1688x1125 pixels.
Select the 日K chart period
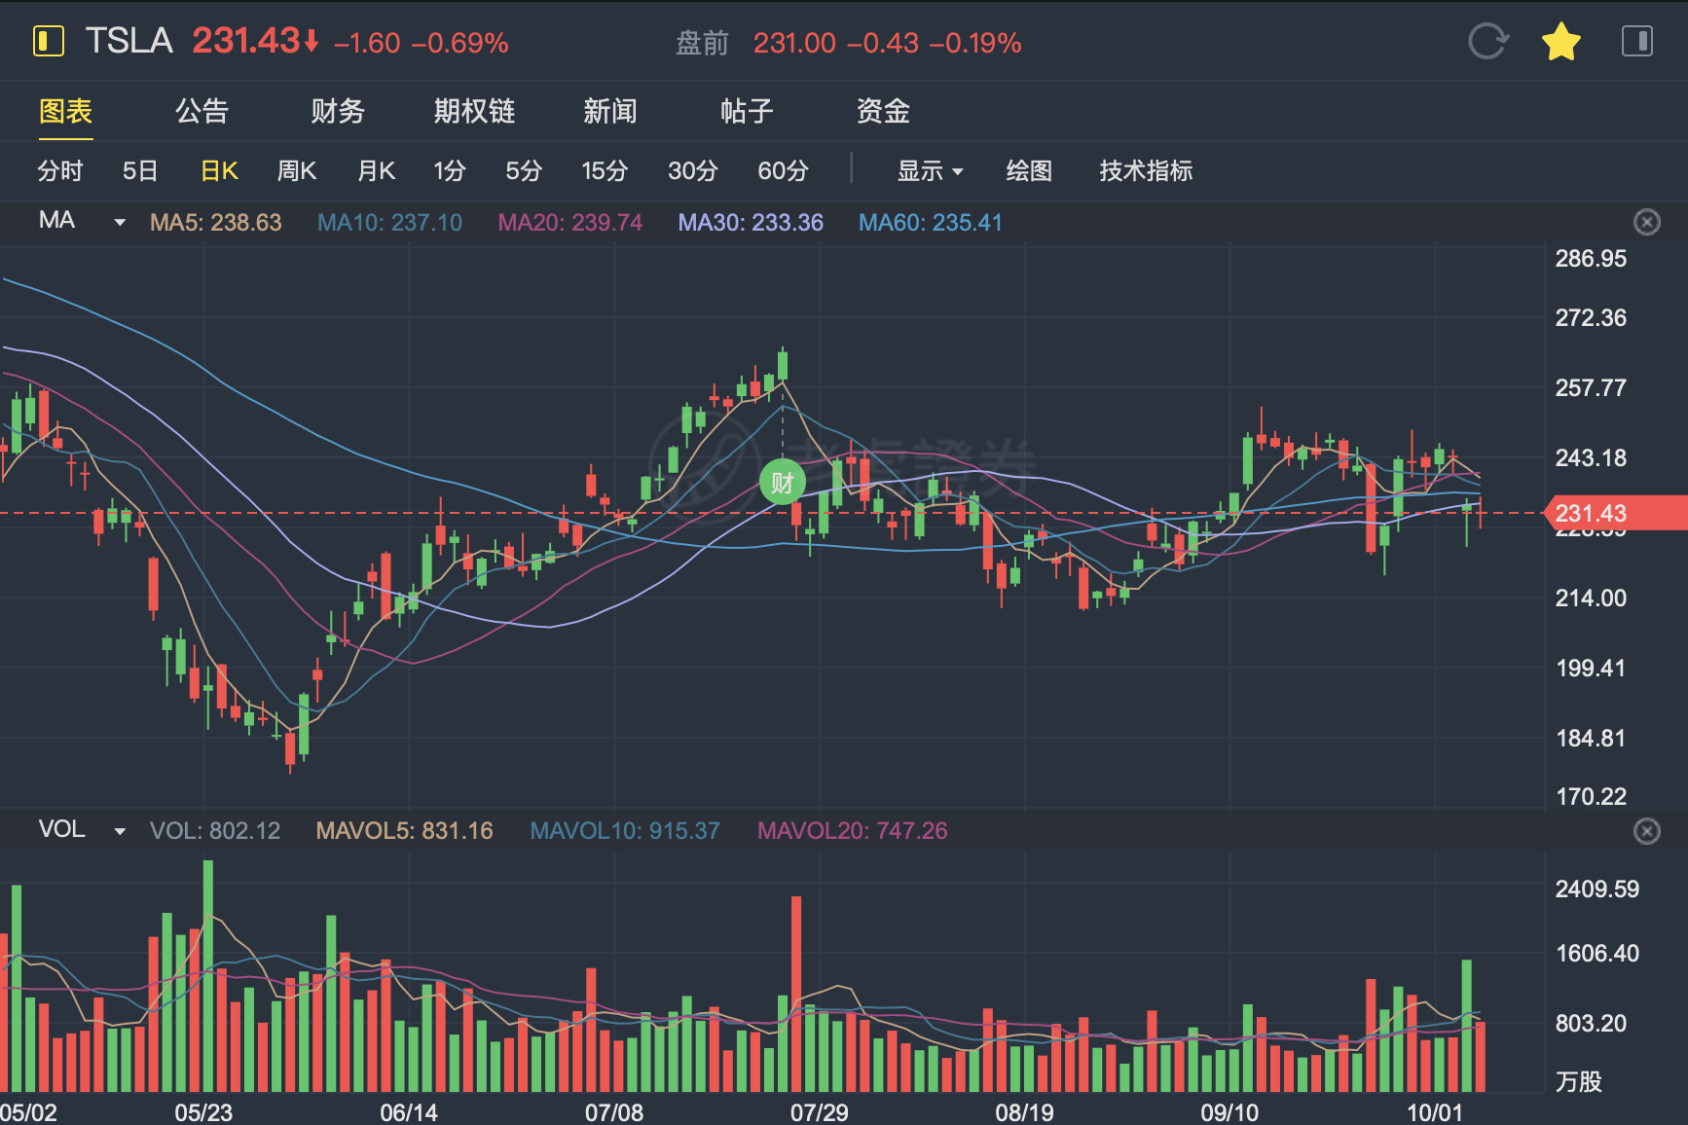point(219,171)
